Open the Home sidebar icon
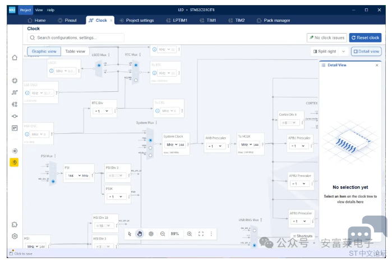Screen dimensions: 392x262 click(15, 58)
